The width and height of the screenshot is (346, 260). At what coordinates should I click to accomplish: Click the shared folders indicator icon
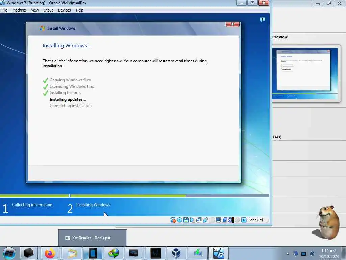(x=212, y=220)
